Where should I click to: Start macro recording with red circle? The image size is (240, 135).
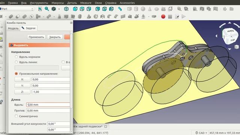point(163,16)
